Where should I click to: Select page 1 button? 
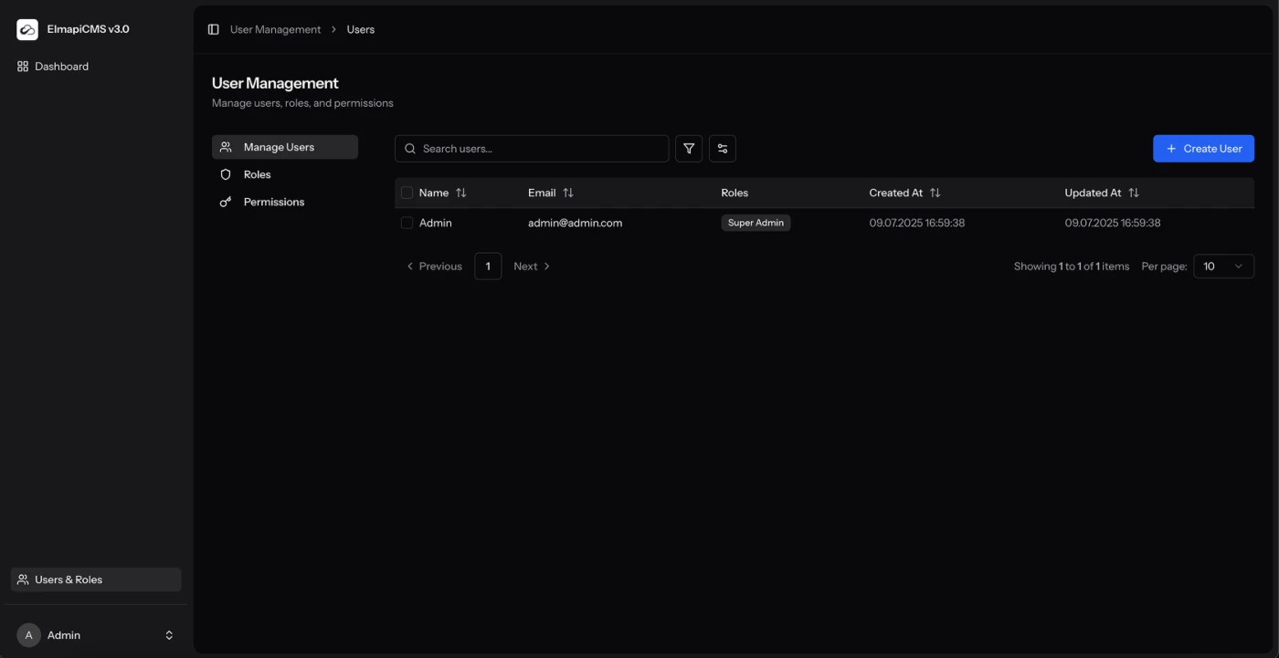[488, 266]
